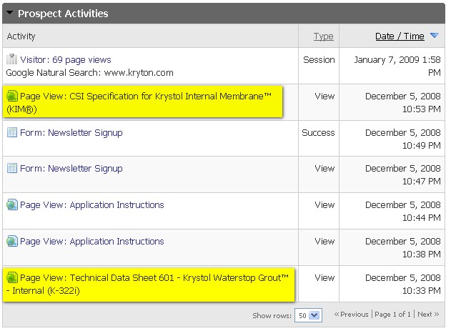Image resolution: width=451 pixels, height=331 pixels.
Task: Click the visitor bar-chart icon
Action: click(11, 60)
